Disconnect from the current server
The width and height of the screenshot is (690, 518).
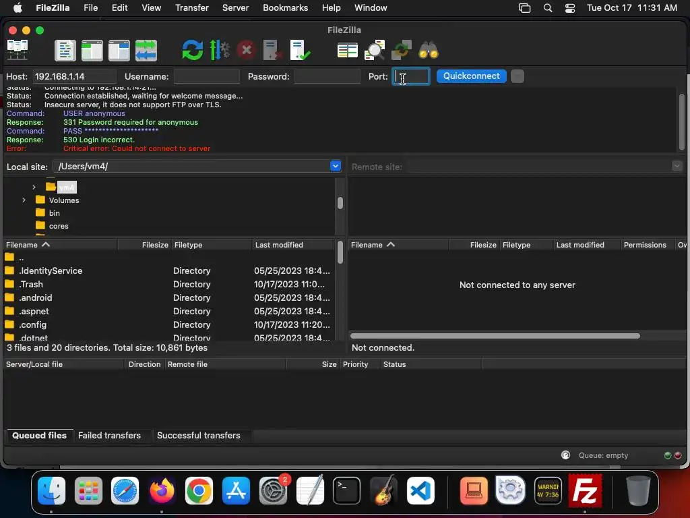pos(272,50)
